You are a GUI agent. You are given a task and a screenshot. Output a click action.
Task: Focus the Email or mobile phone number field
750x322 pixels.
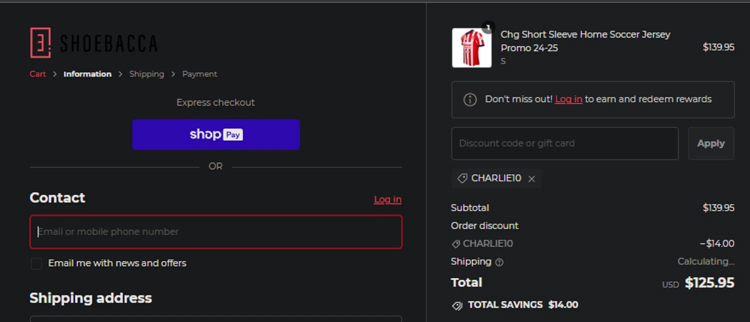click(216, 232)
